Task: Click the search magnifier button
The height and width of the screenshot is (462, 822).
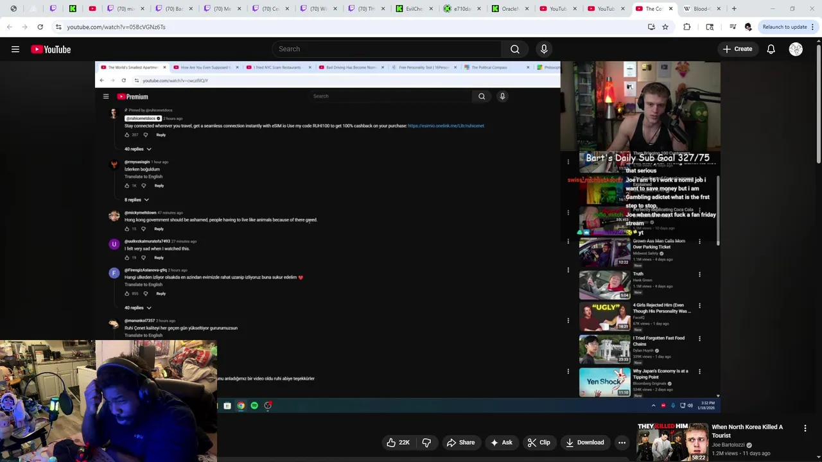Action: coord(515,49)
